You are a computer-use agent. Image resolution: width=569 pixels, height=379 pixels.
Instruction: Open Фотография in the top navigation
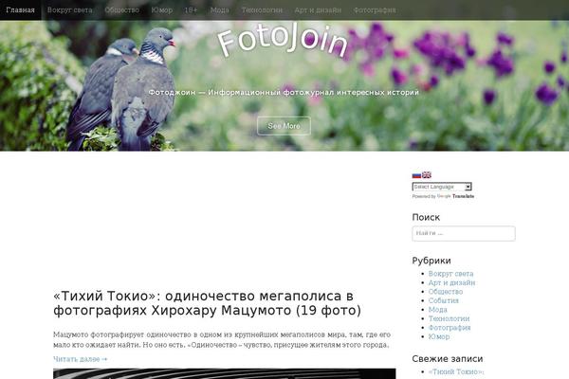point(375,10)
